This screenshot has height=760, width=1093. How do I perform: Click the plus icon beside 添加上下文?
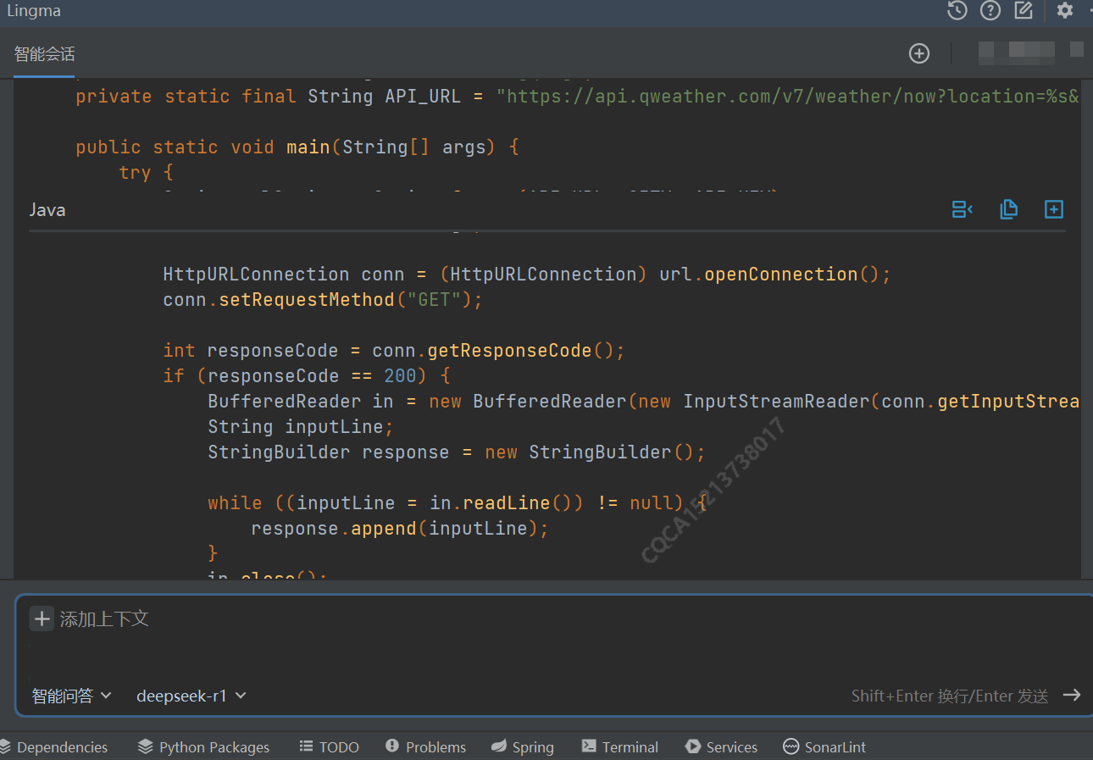coord(42,619)
